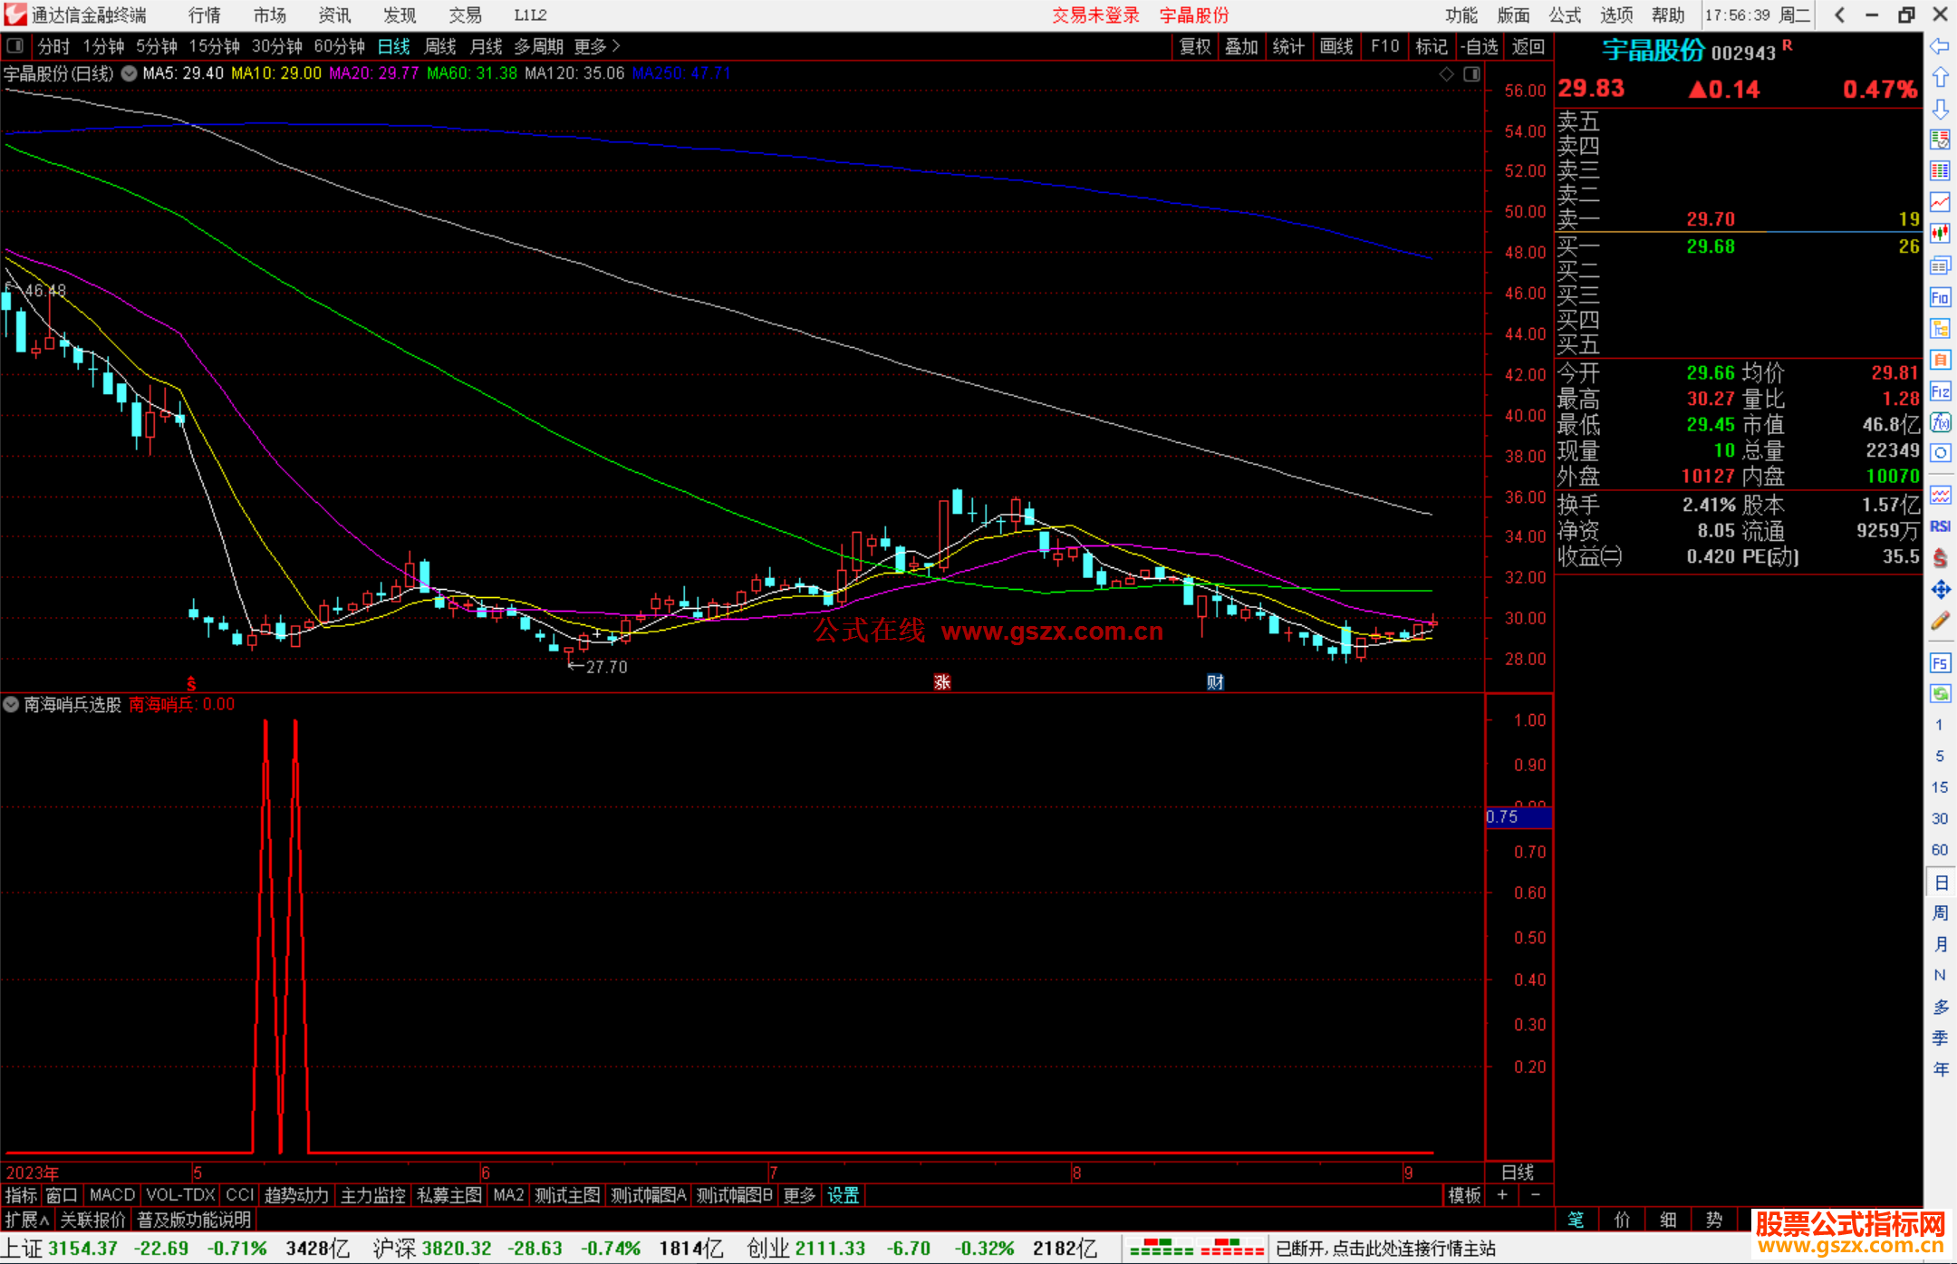Expand the 更多 period options

(597, 45)
